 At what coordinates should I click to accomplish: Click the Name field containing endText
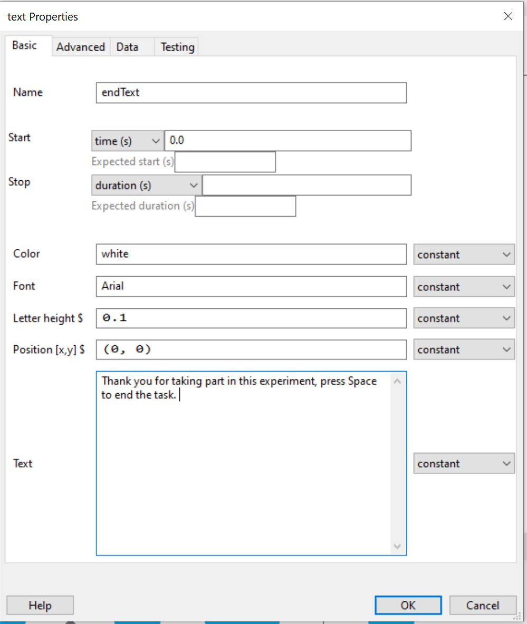(x=251, y=93)
